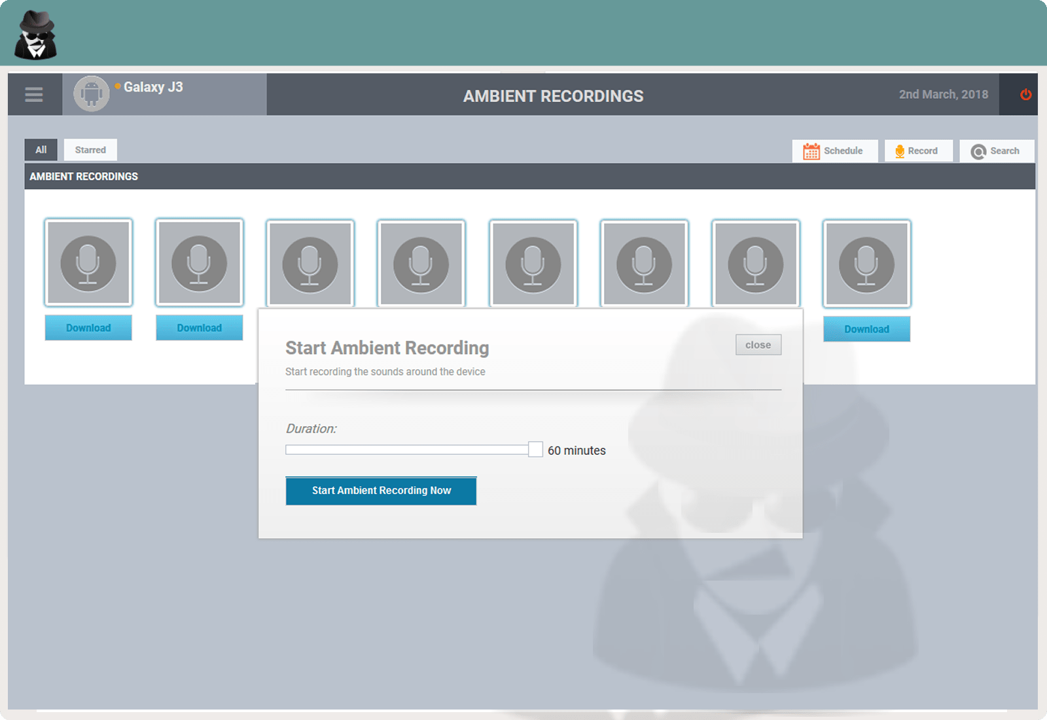Screen dimensions: 1047x720
Task: Open Schedule with the calendar icon
Action: click(x=834, y=151)
